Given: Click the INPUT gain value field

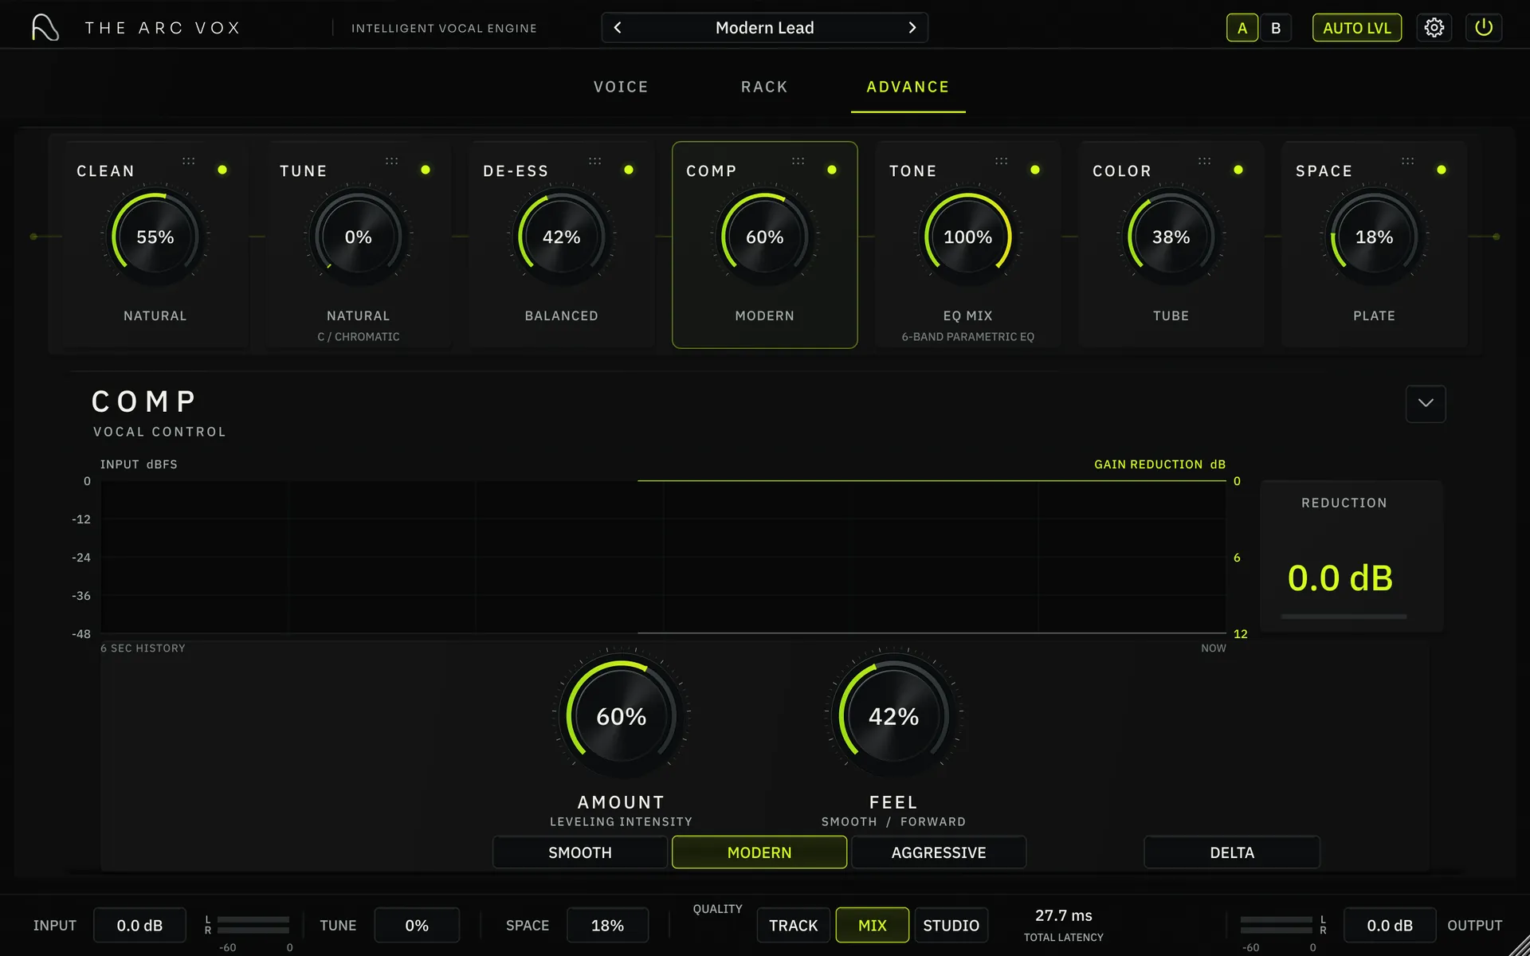Looking at the screenshot, I should tap(139, 925).
